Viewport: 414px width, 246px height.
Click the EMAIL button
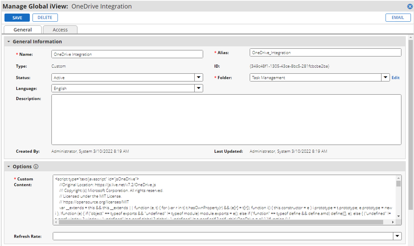(398, 18)
